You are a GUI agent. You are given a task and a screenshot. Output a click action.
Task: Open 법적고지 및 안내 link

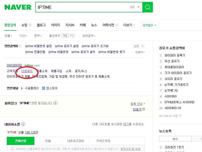(x=130, y=149)
